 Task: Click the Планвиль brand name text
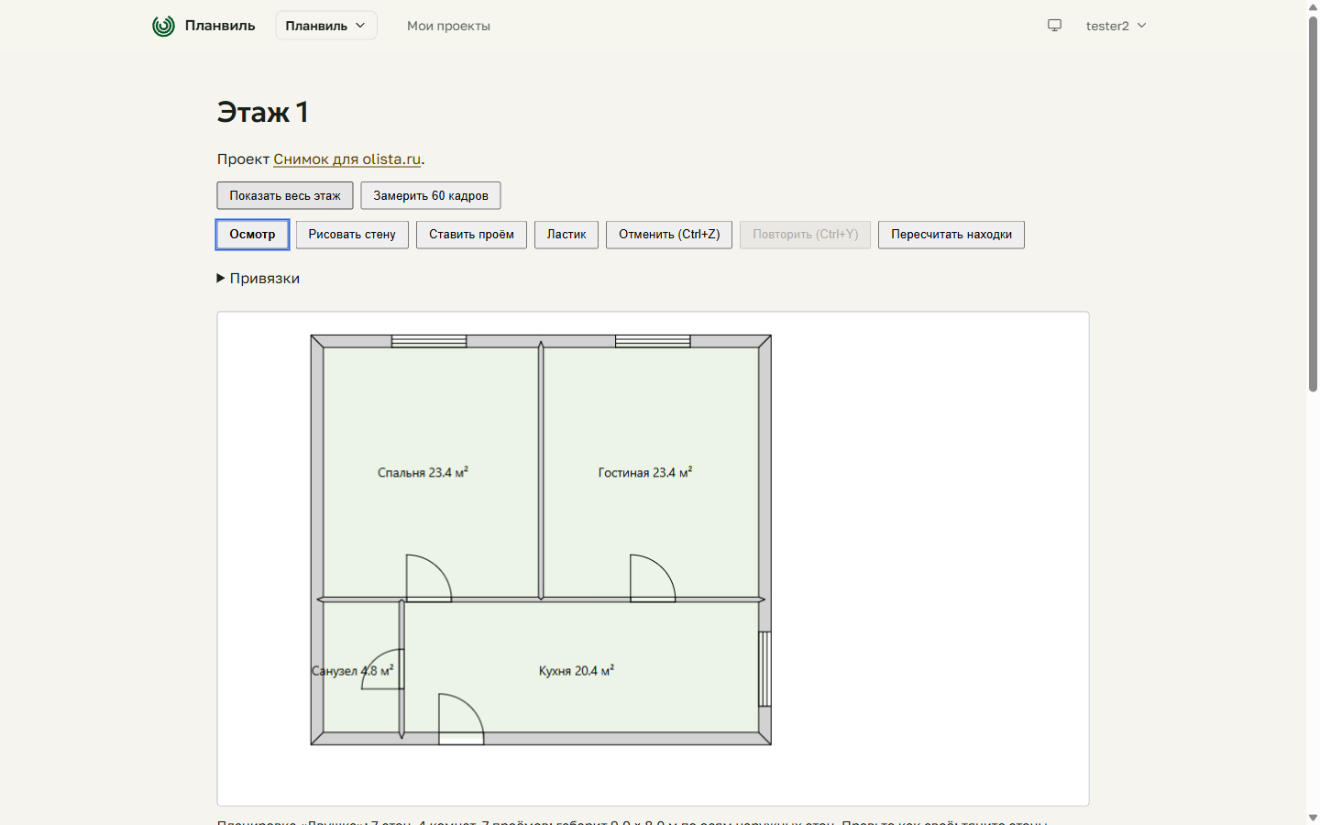coord(220,26)
